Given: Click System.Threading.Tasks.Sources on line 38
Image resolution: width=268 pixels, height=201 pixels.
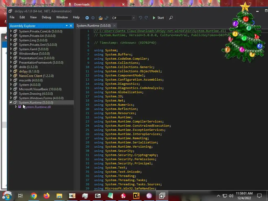Looking at the screenshot, I should (x=133, y=184).
